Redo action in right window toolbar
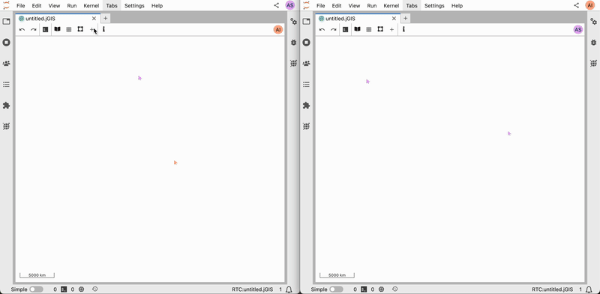 click(x=334, y=29)
